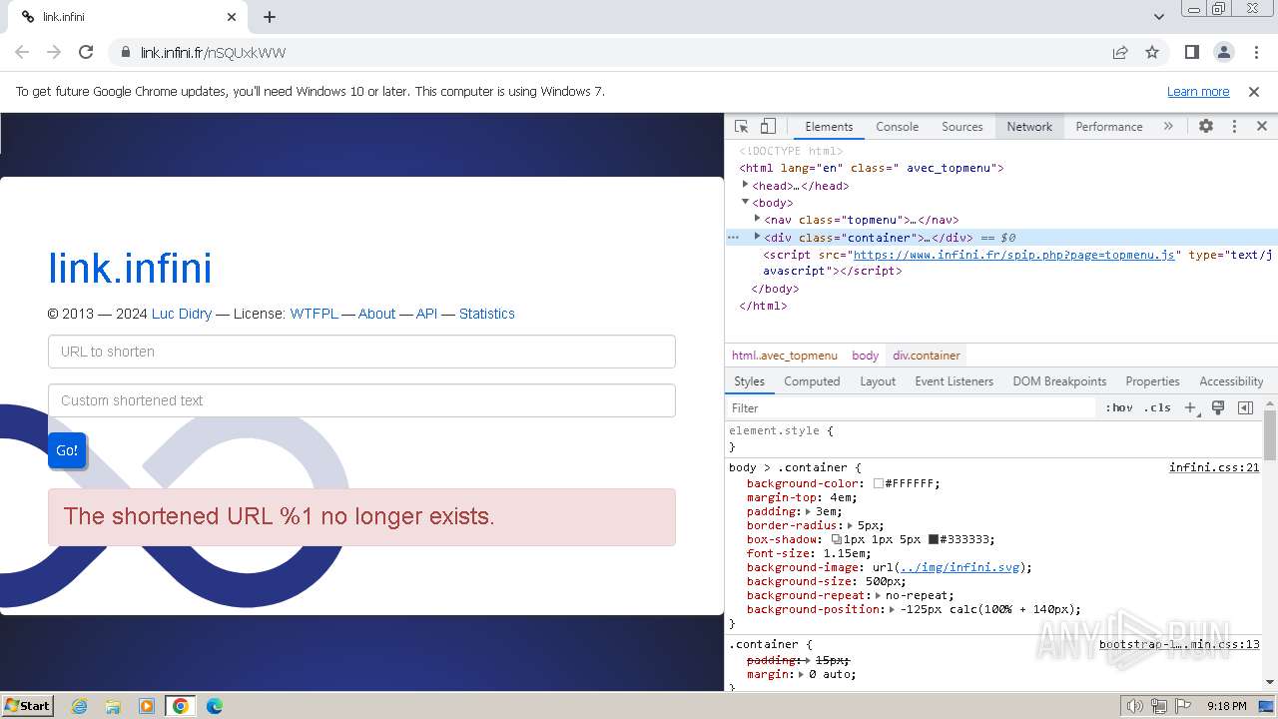Collapse the body element node
Image resolution: width=1278 pixels, height=719 pixels.
pos(745,202)
